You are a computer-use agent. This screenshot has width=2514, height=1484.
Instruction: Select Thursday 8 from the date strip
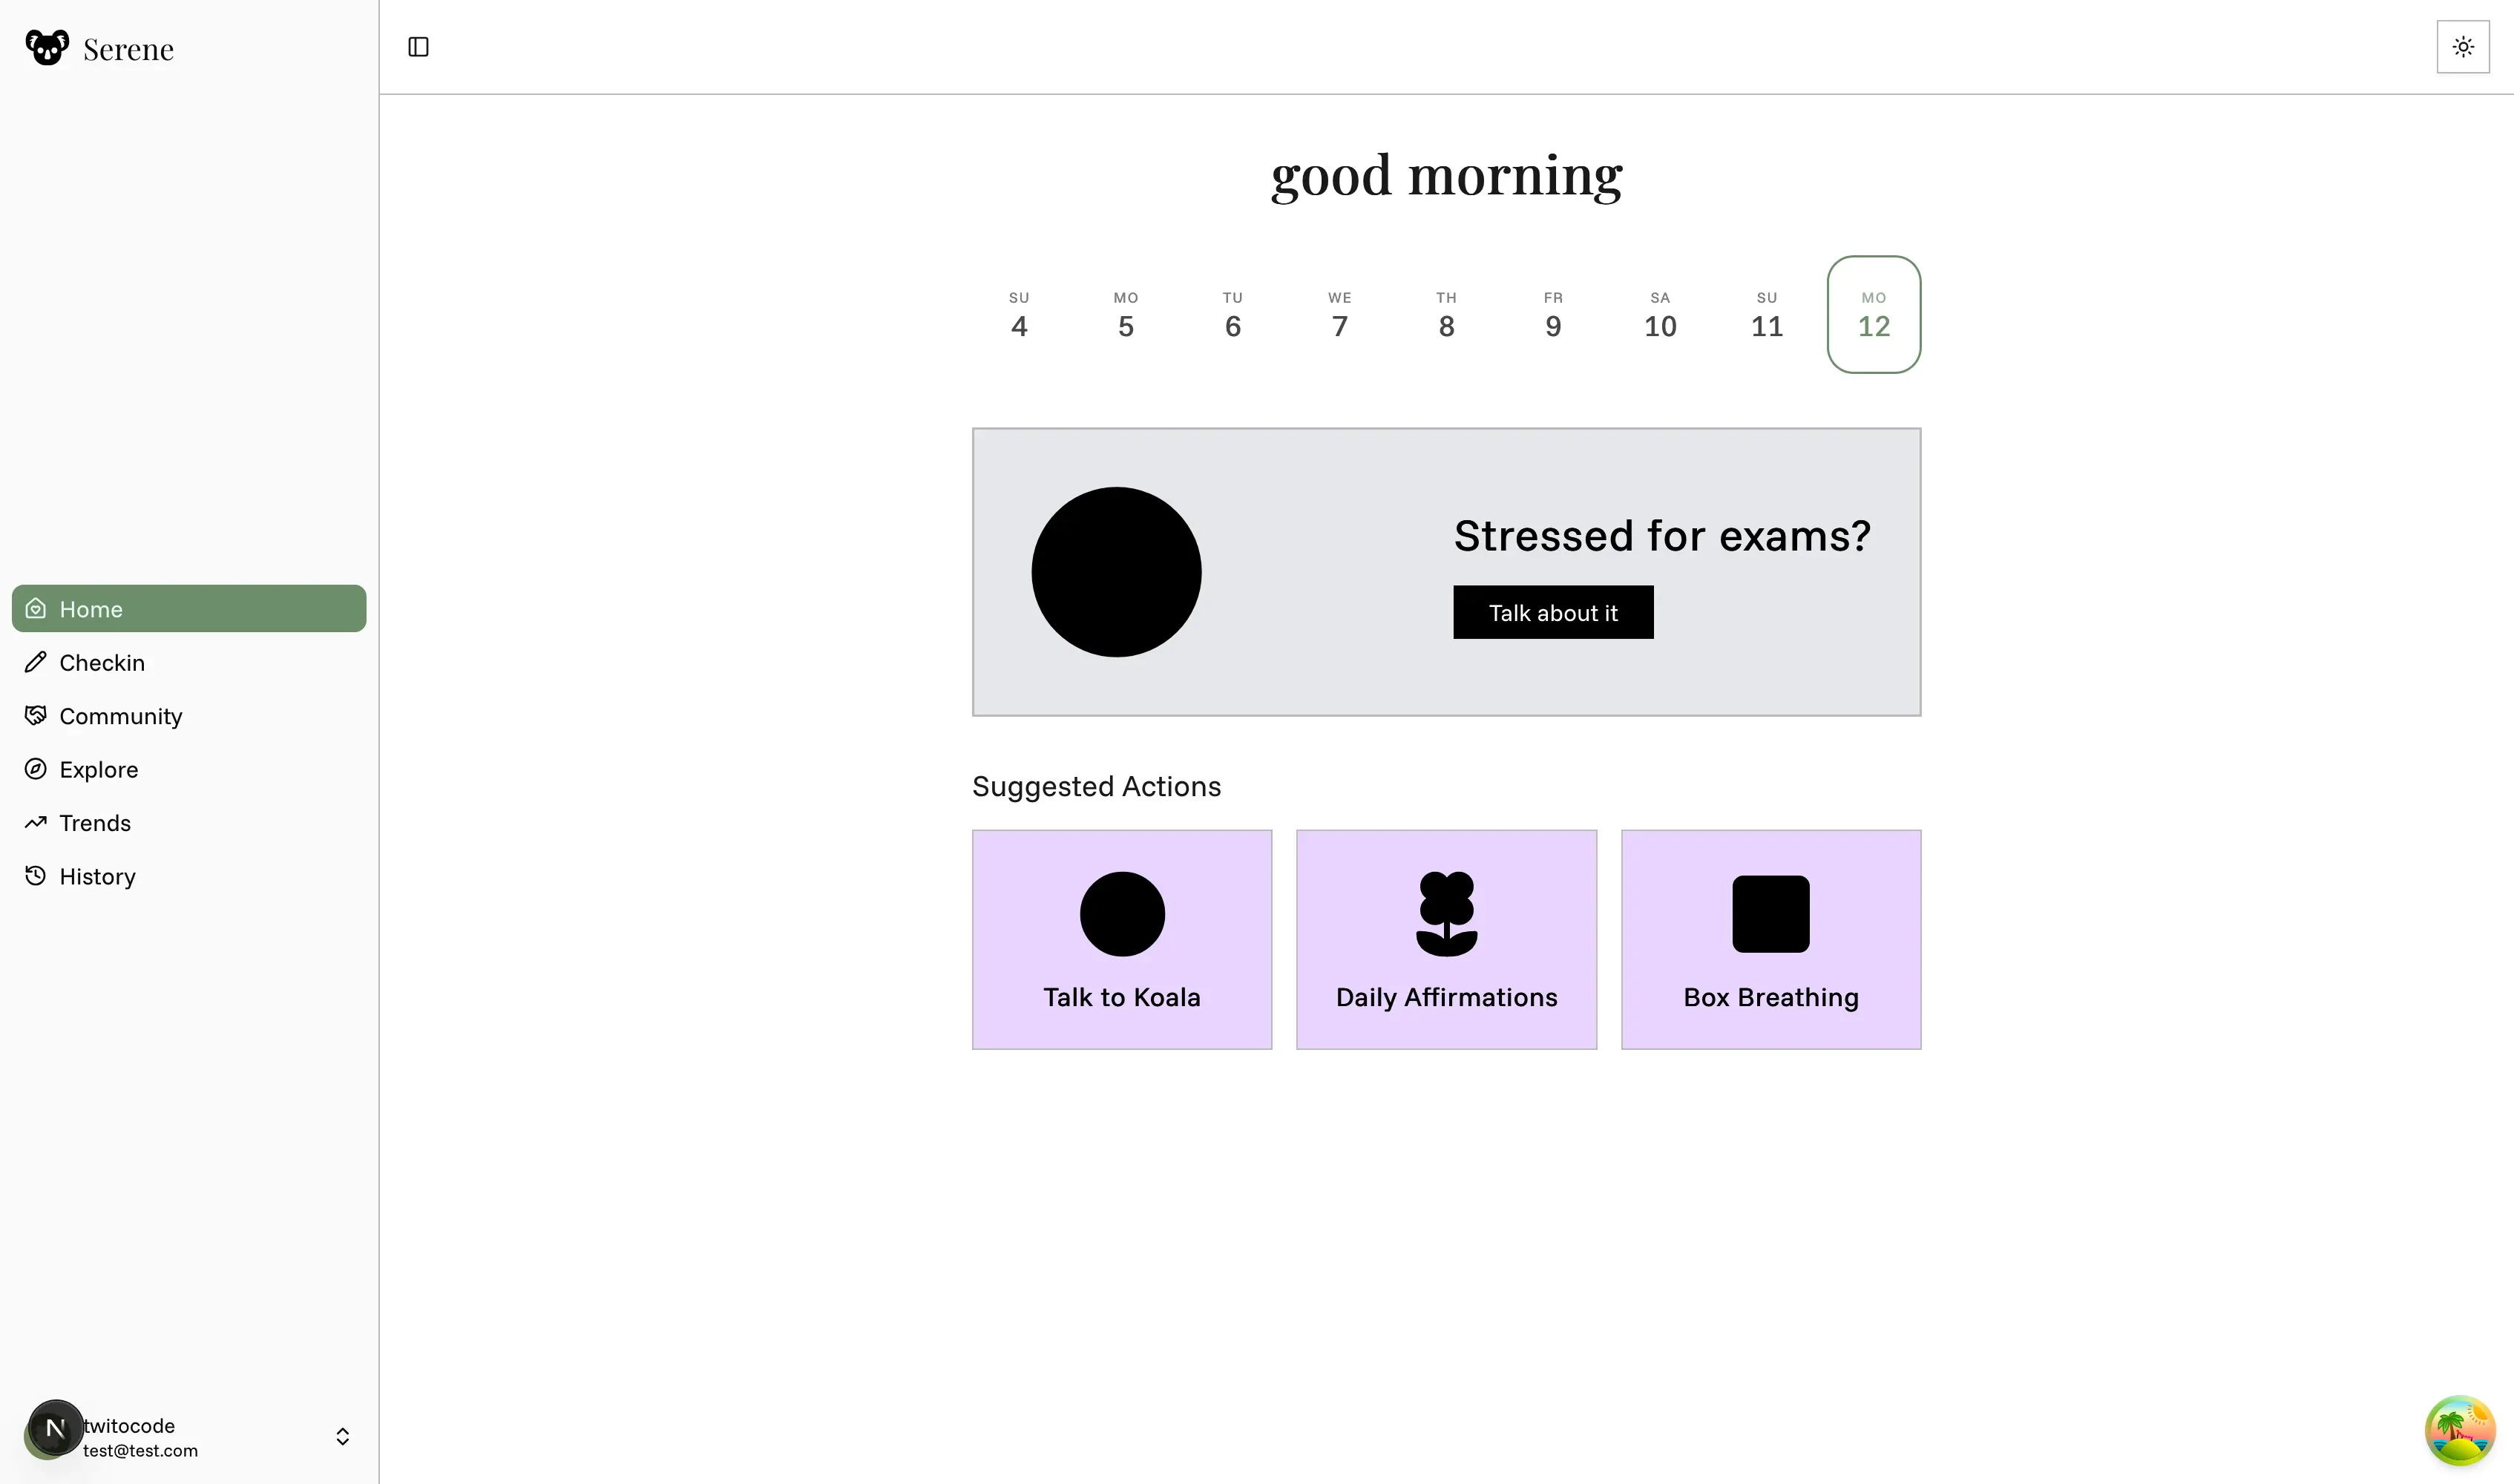coord(1446,313)
